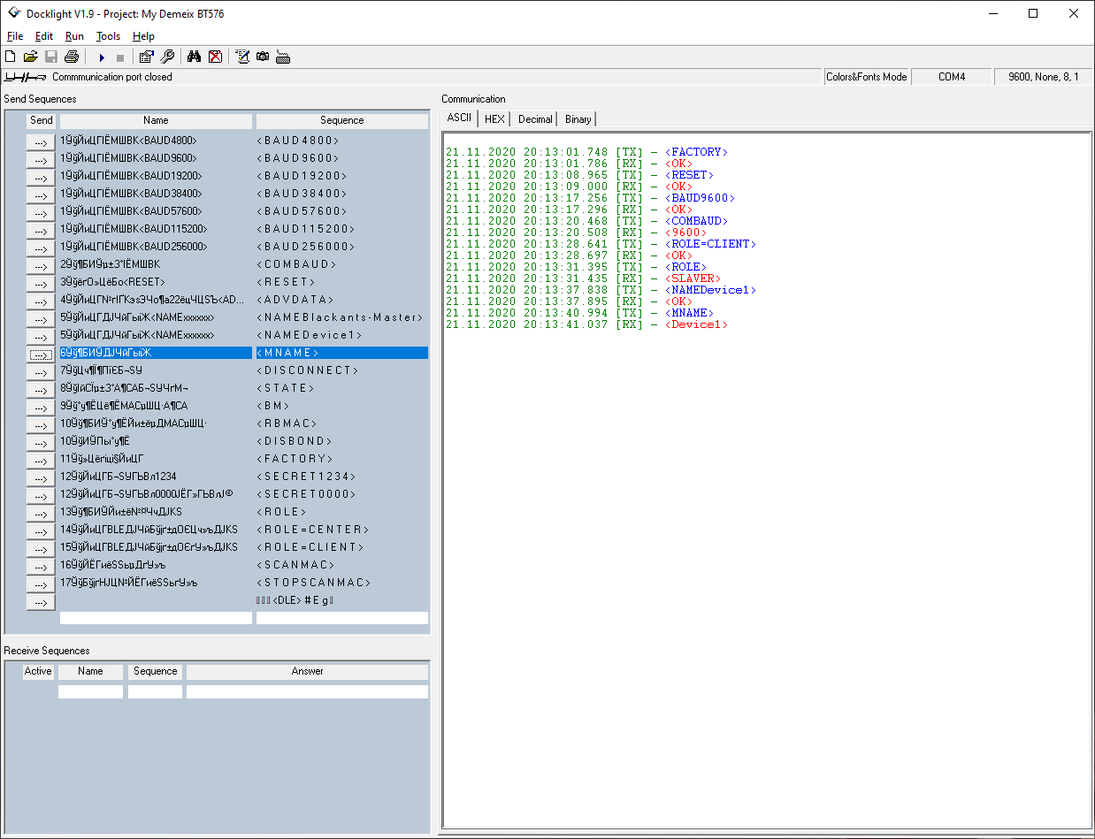This screenshot has height=839, width=1095.
Task: Click empty name field in Receive Sequences
Action: coord(90,691)
